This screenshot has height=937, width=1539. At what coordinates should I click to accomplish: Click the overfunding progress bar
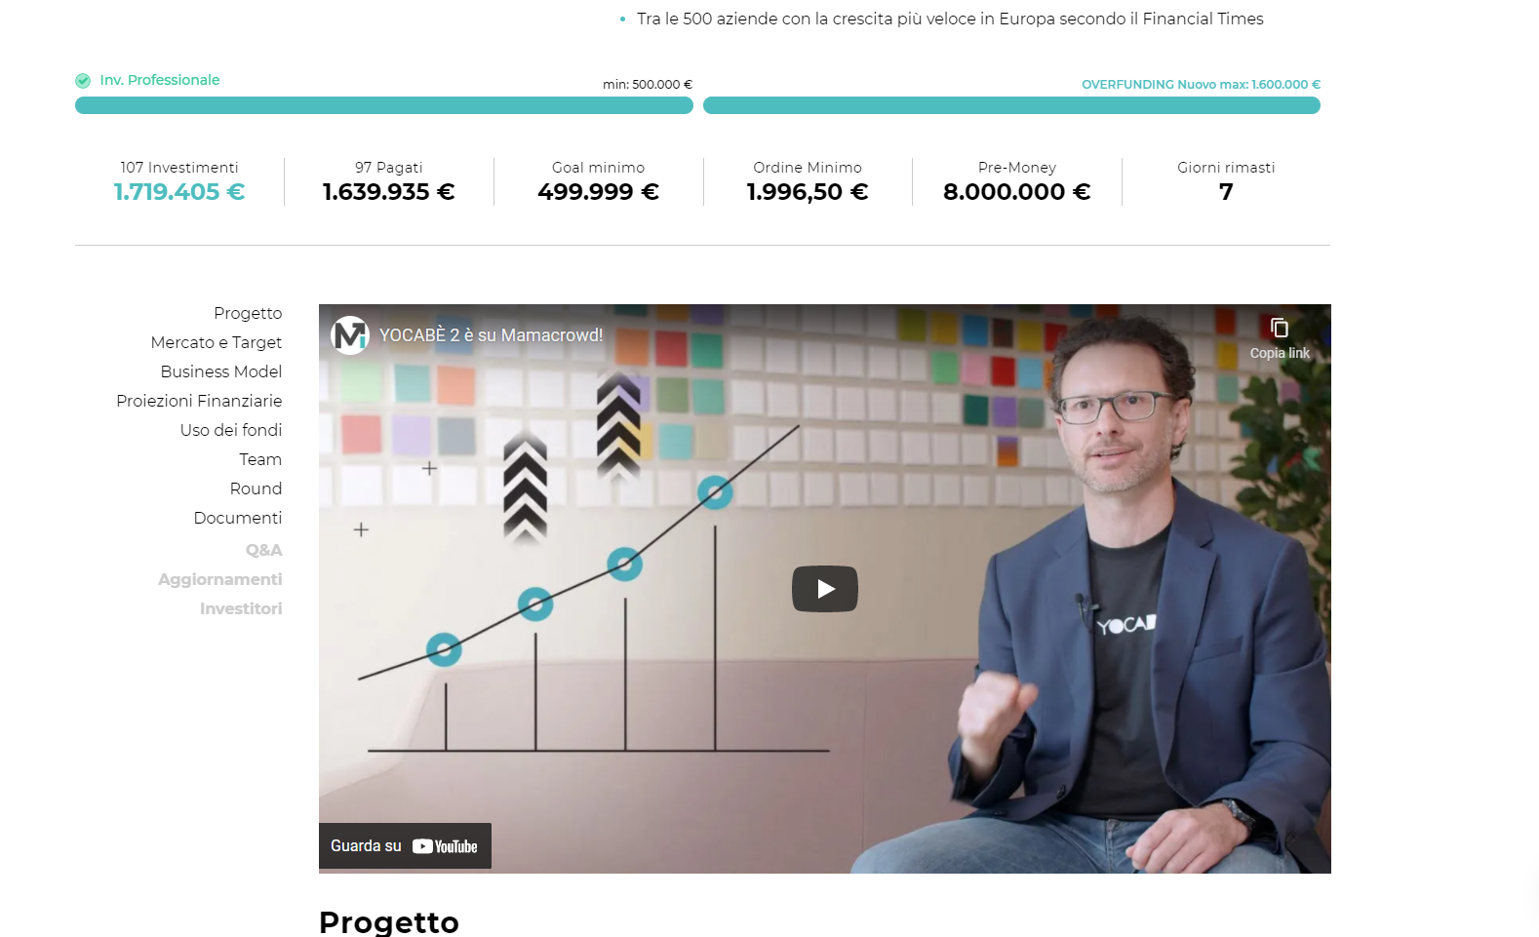click(x=1011, y=105)
